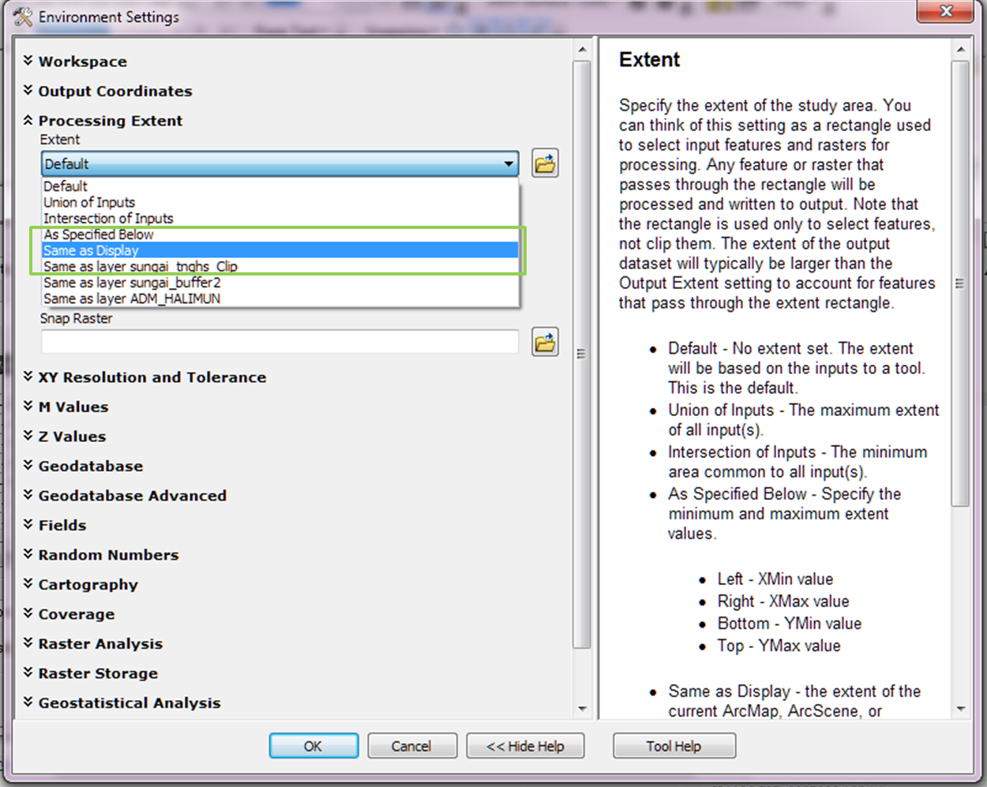
Task: Click the Hide Help button
Action: (525, 745)
